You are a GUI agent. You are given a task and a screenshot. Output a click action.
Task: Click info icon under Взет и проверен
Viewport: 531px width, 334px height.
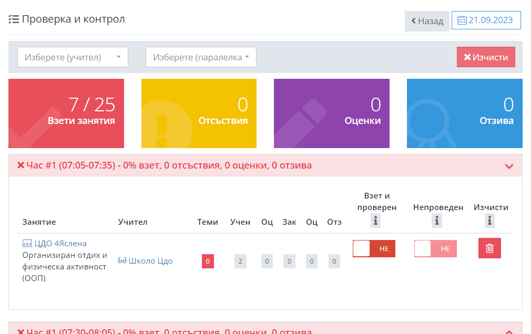tap(375, 221)
